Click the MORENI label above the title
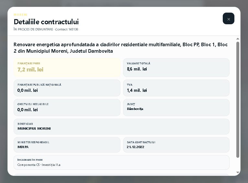Image resolution: width=248 pixels, height=183 pixels. pos(20,15)
